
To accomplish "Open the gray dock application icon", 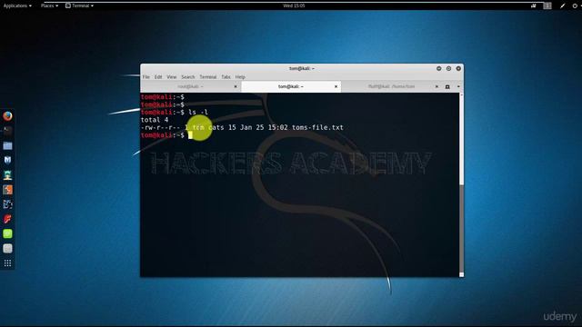I will tap(7, 248).
